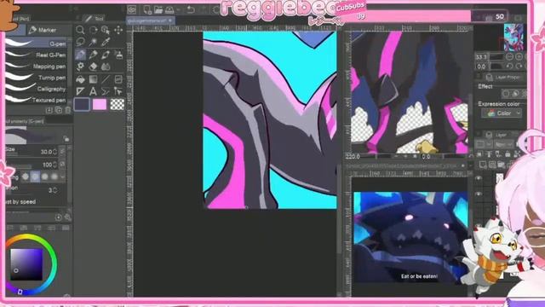Pick a shade in the color wheel square
This screenshot has height=307, width=545.
[26, 264]
